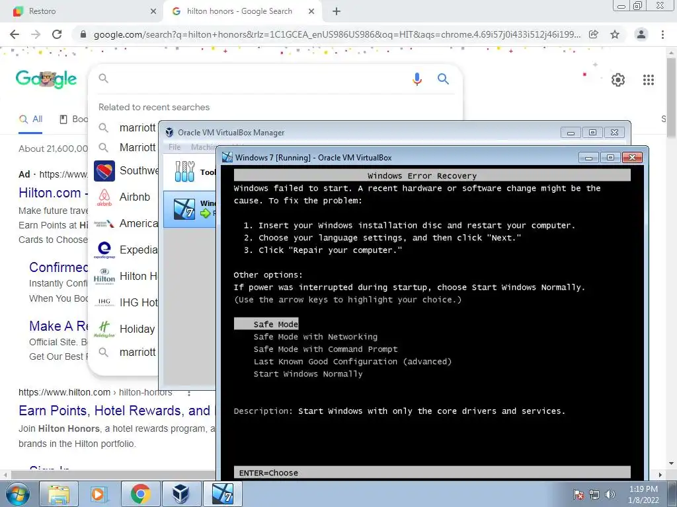Open File menu in VirtualBox Manager
Screen dimensions: 677x507
[175, 147]
